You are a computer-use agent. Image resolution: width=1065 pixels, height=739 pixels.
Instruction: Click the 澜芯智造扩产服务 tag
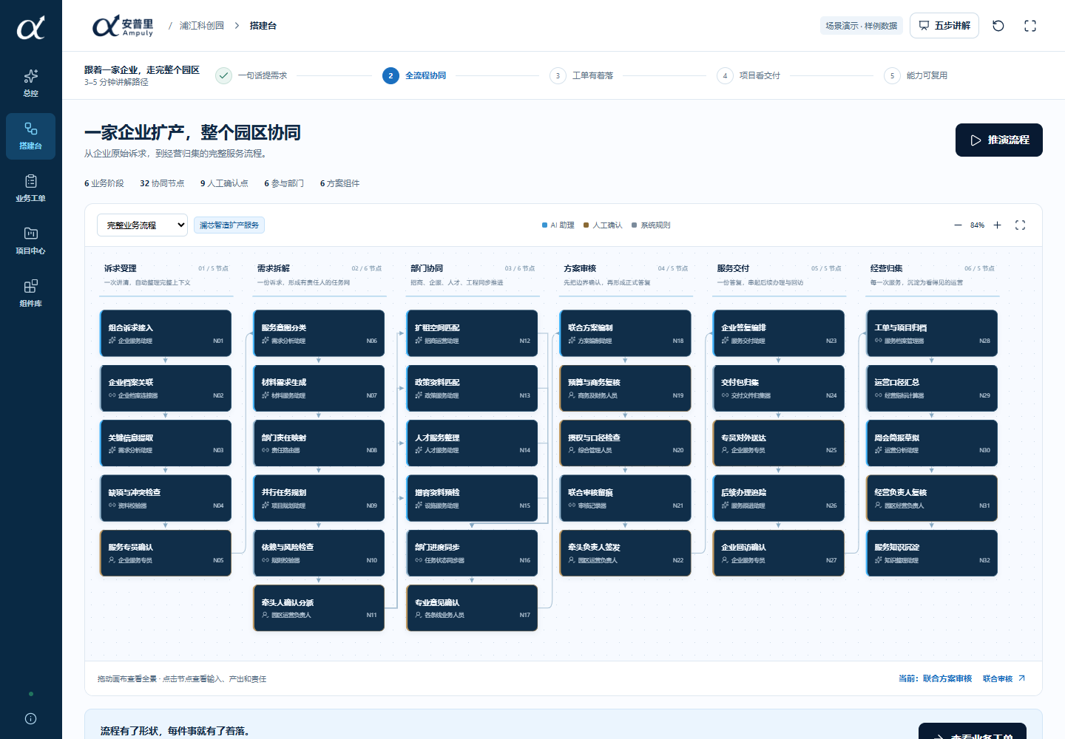229,225
